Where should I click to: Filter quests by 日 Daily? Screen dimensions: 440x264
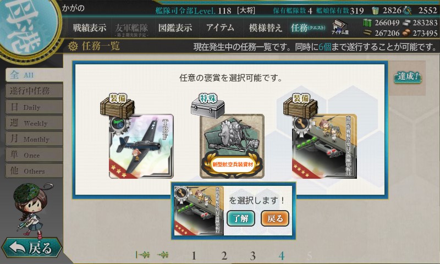(34, 107)
